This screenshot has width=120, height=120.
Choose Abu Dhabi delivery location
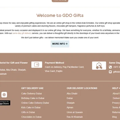point(72,93)
